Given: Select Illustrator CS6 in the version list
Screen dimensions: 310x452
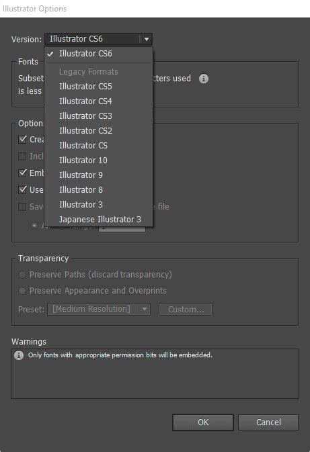Looking at the screenshot, I should click(98, 54).
